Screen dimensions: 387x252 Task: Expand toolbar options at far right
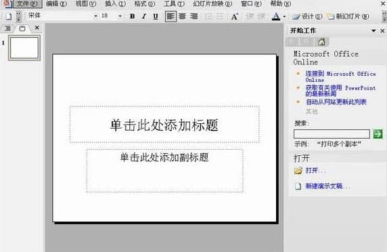pos(384,16)
